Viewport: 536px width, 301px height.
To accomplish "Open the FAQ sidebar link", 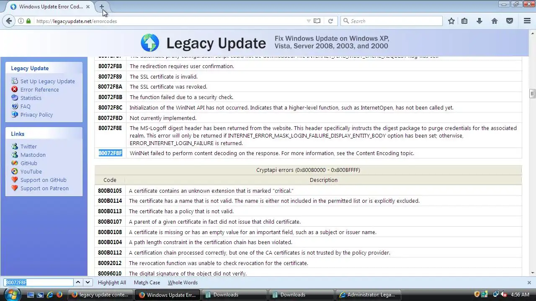I will 25,106.
